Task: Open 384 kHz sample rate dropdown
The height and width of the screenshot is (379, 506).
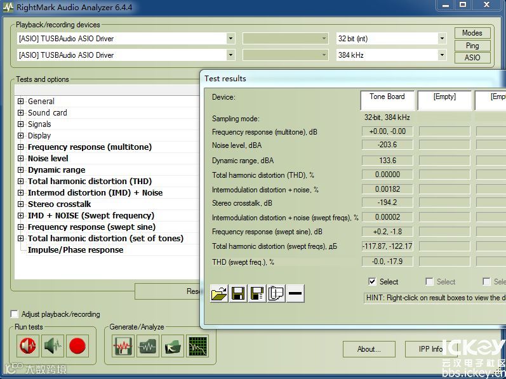Action: point(442,55)
